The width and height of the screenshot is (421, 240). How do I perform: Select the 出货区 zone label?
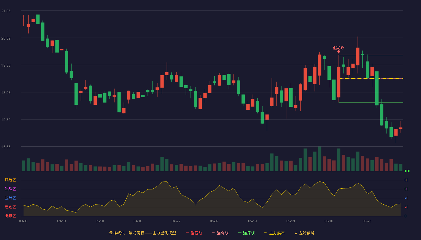[10, 189]
